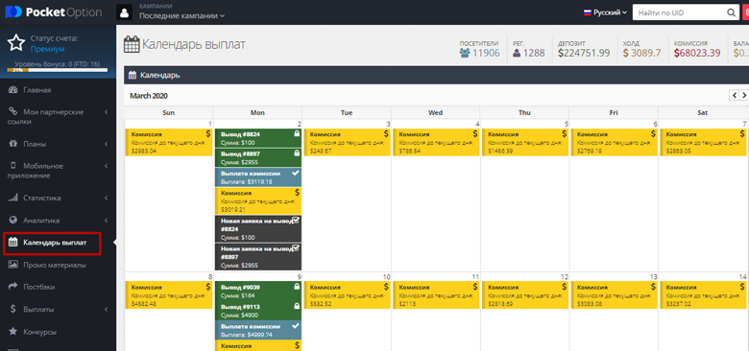Viewport: 749px width, 351px height.
Task: Click the Аналитика globe icon
Action: tap(13, 221)
